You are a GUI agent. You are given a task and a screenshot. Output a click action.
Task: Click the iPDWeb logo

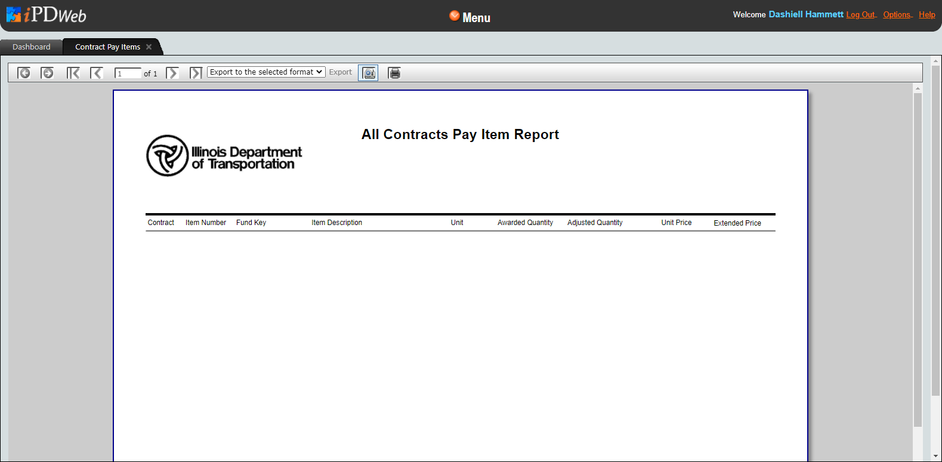pos(47,15)
